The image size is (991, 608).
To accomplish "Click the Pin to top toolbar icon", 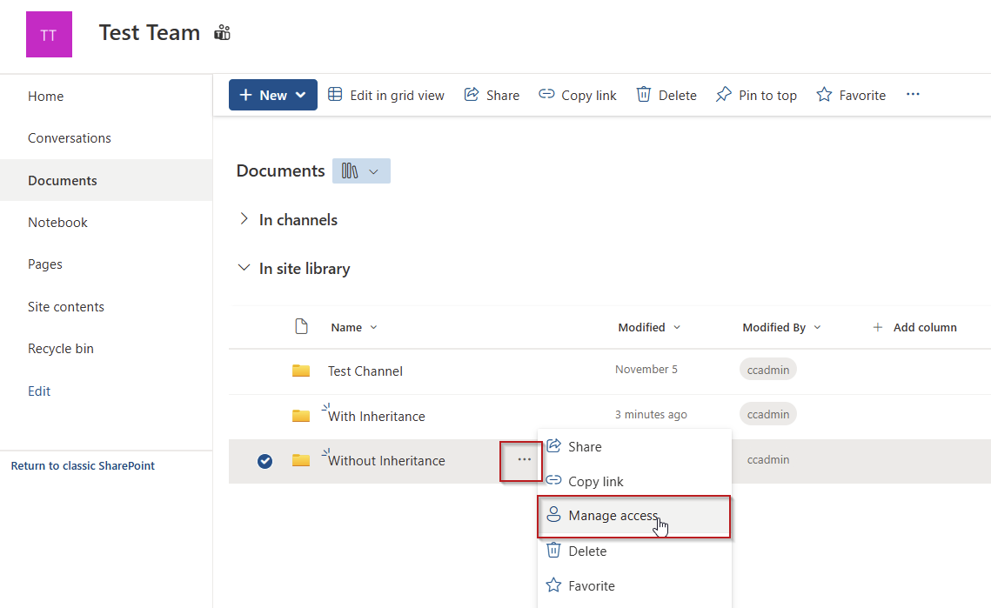I will pyautogui.click(x=723, y=95).
